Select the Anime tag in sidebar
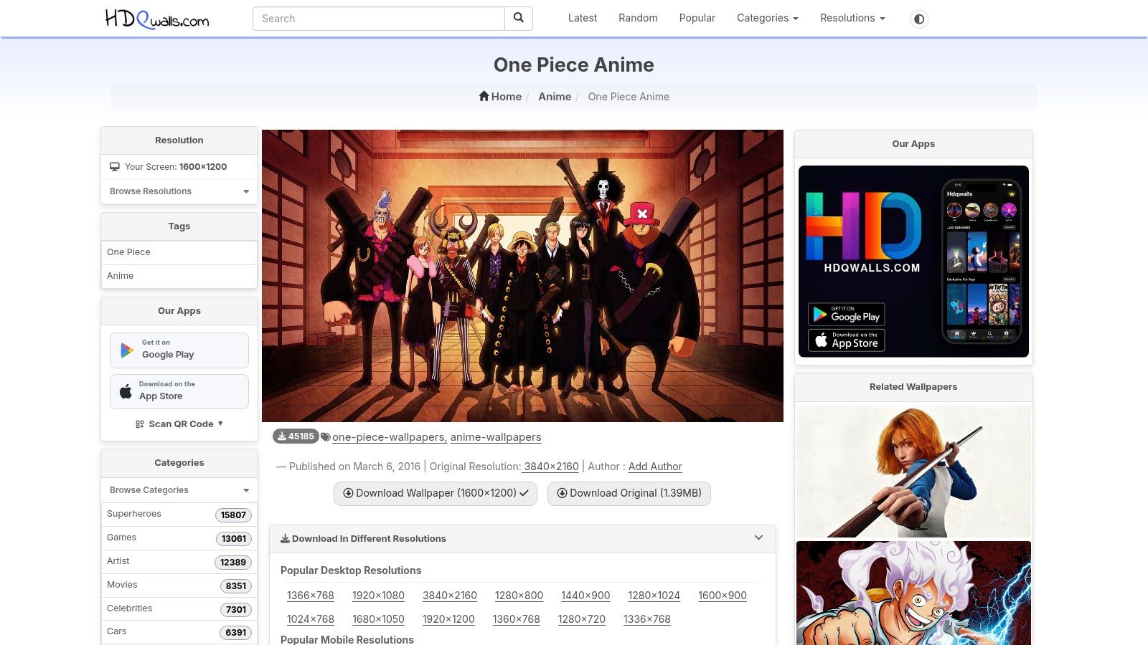The height and width of the screenshot is (645, 1148). point(179,276)
